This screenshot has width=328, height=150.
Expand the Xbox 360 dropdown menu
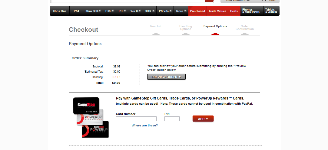(x=93, y=11)
